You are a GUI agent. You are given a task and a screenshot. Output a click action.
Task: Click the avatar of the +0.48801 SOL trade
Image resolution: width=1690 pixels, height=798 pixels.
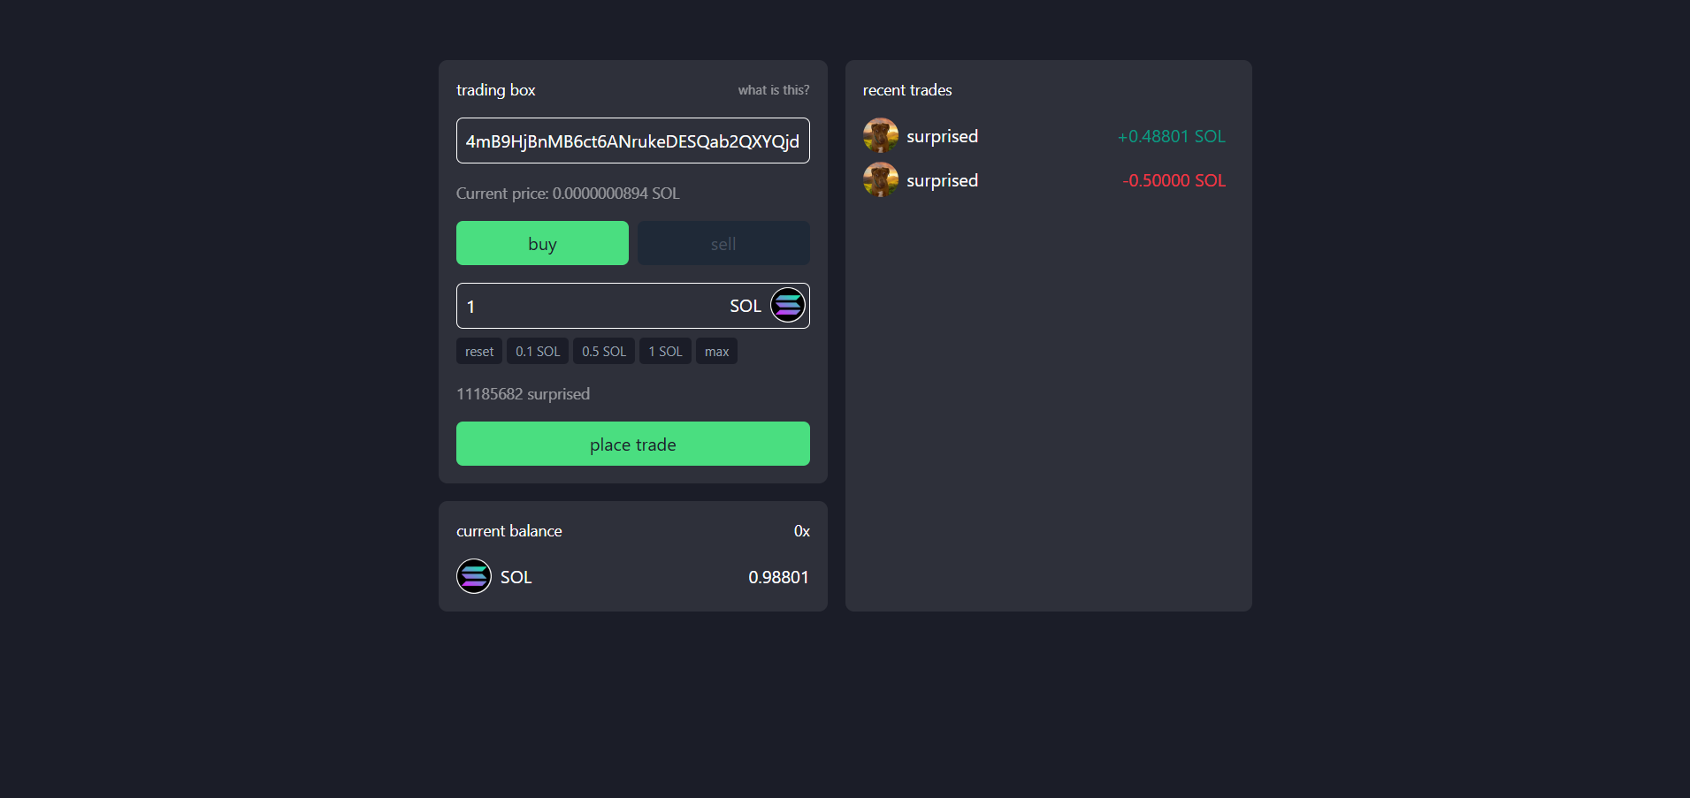880,136
